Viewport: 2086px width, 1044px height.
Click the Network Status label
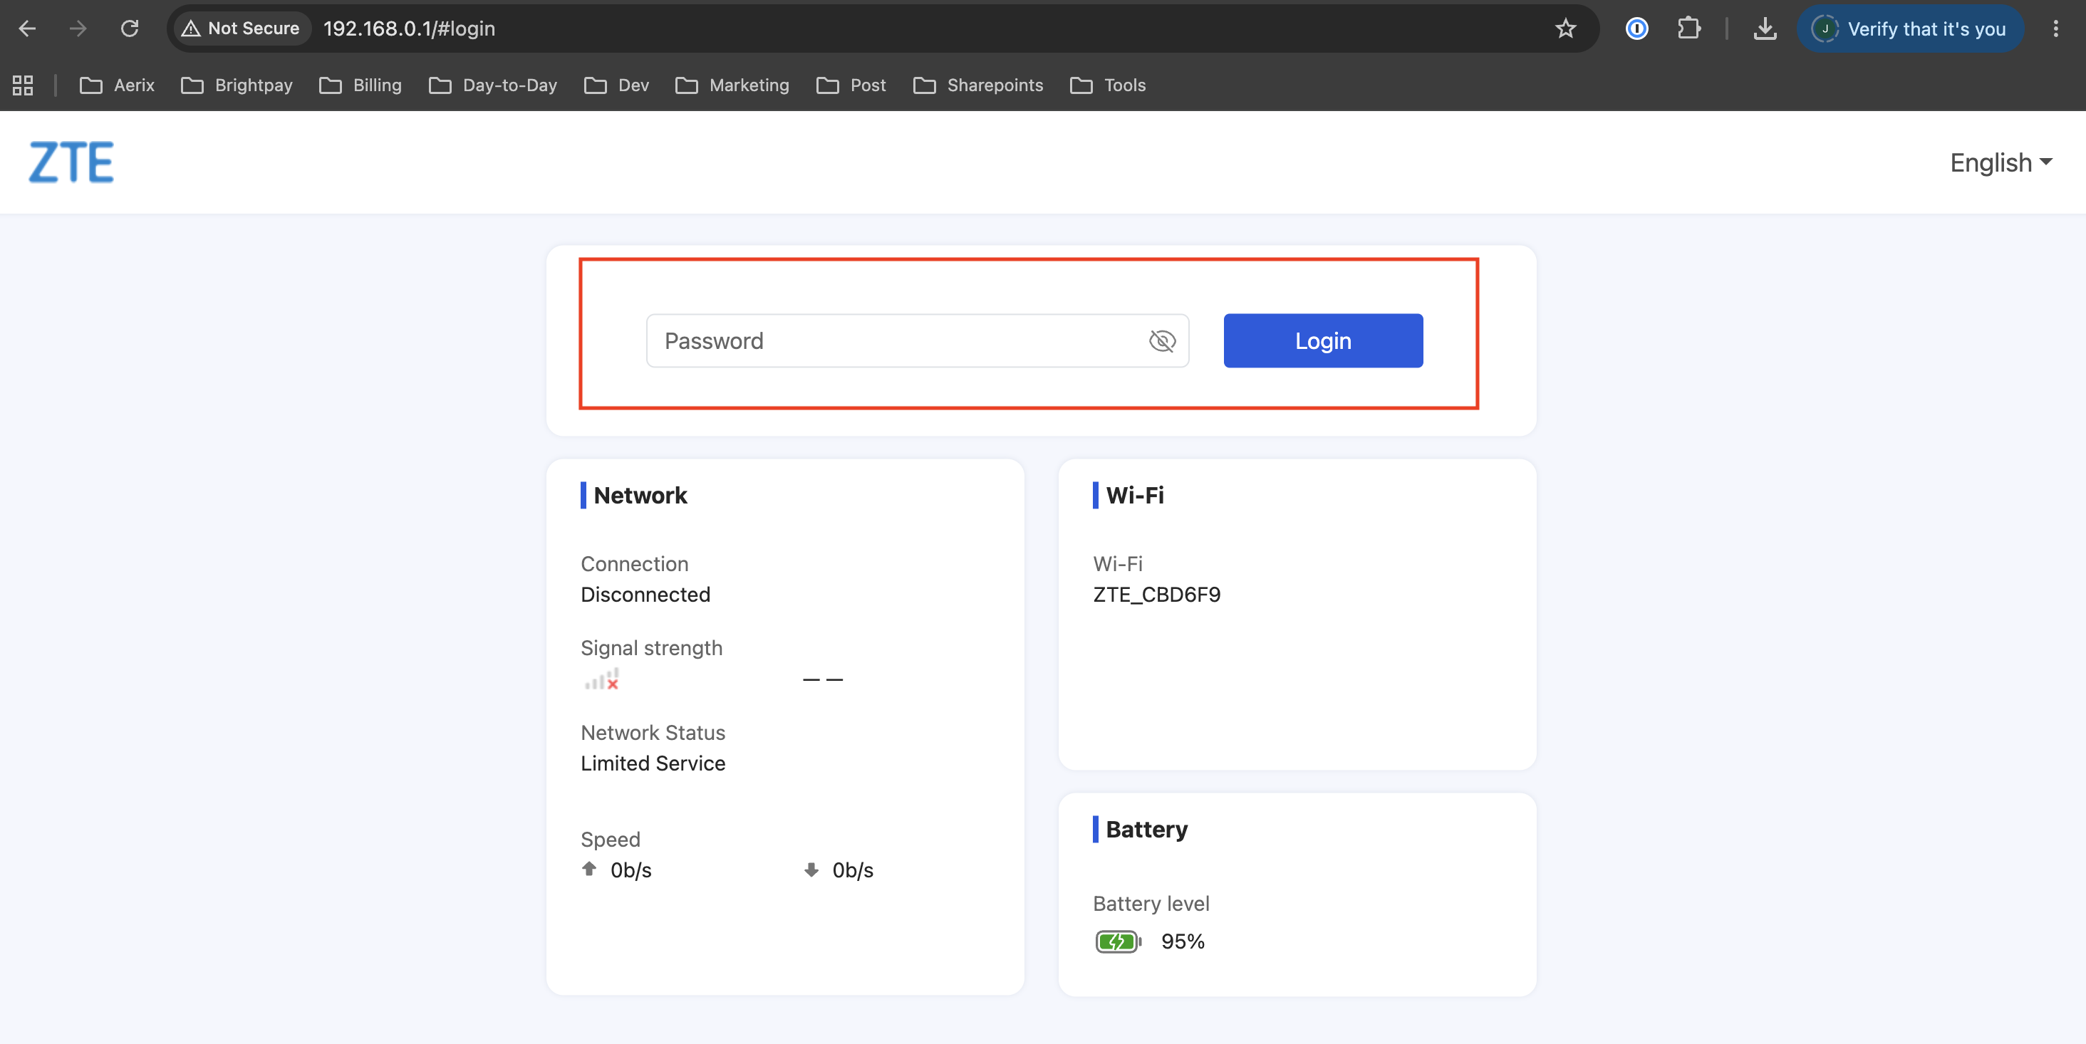tap(653, 732)
